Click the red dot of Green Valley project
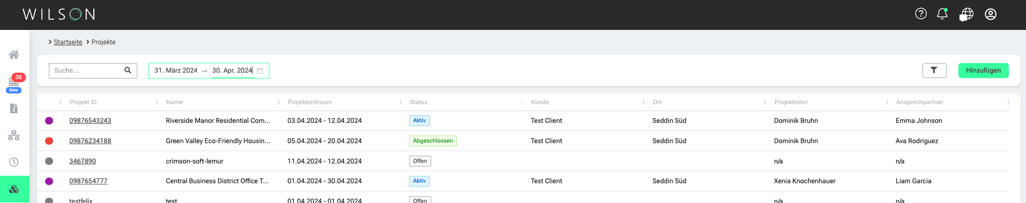1026x203 pixels. tap(49, 141)
